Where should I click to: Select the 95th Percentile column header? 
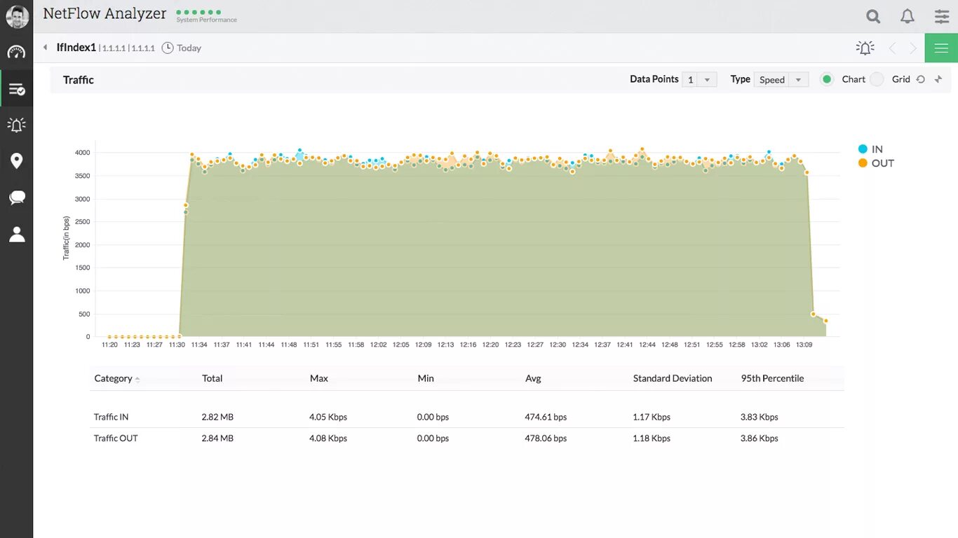[x=772, y=378]
